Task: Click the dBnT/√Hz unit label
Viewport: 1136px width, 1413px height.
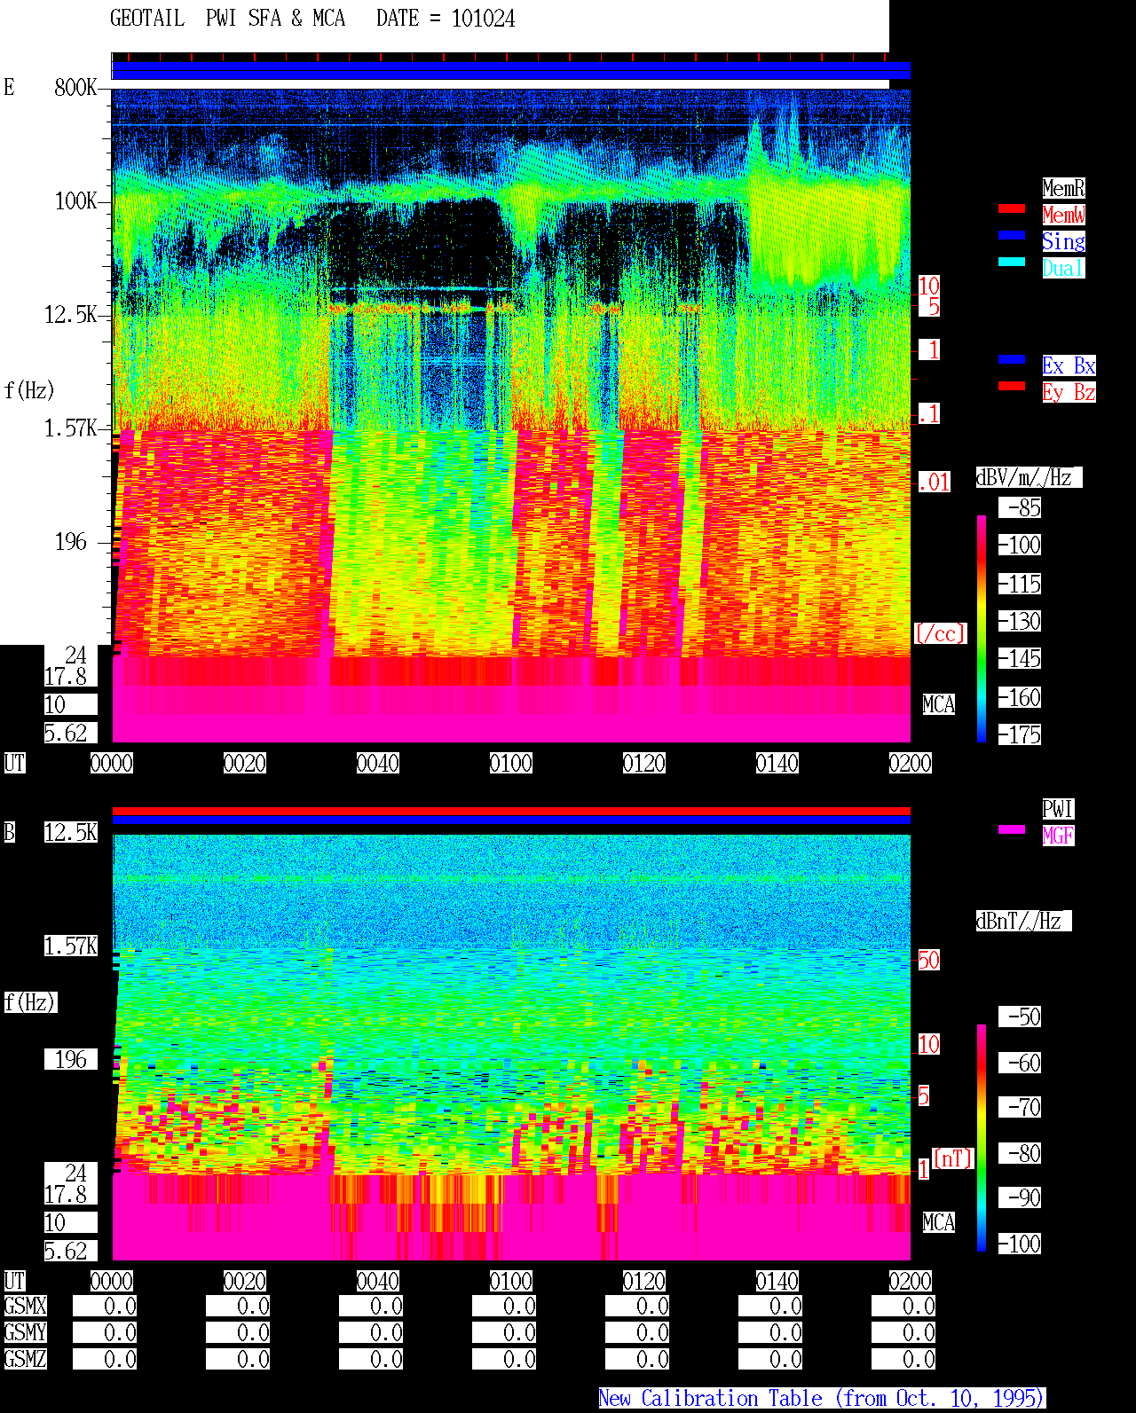Action: [1023, 921]
